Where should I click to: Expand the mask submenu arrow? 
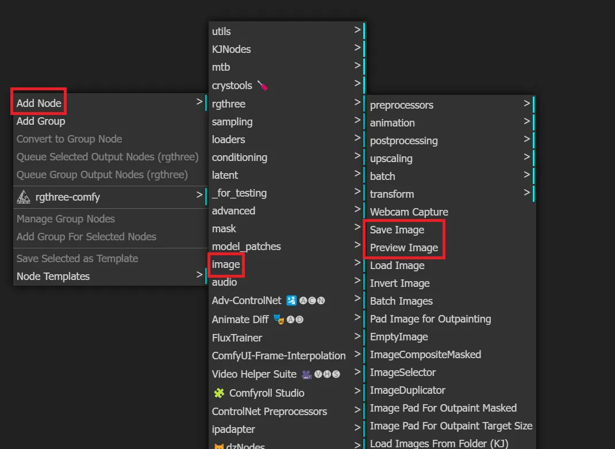pos(356,228)
